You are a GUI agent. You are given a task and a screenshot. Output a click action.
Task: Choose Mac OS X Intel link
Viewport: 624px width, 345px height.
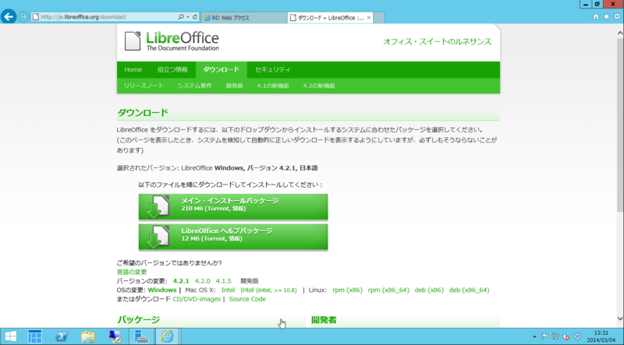tap(228, 290)
